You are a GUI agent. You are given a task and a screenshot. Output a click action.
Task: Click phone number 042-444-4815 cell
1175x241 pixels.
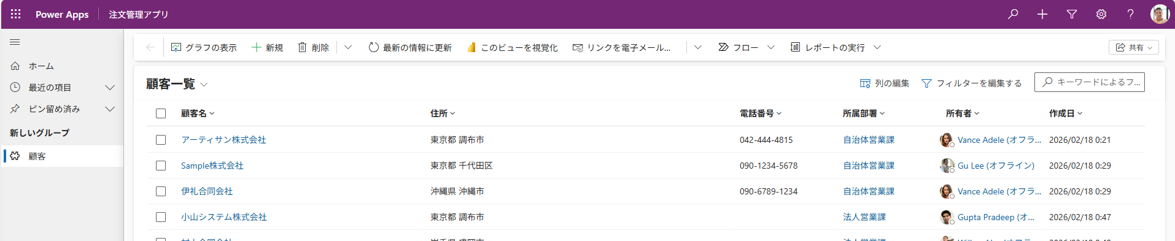766,140
